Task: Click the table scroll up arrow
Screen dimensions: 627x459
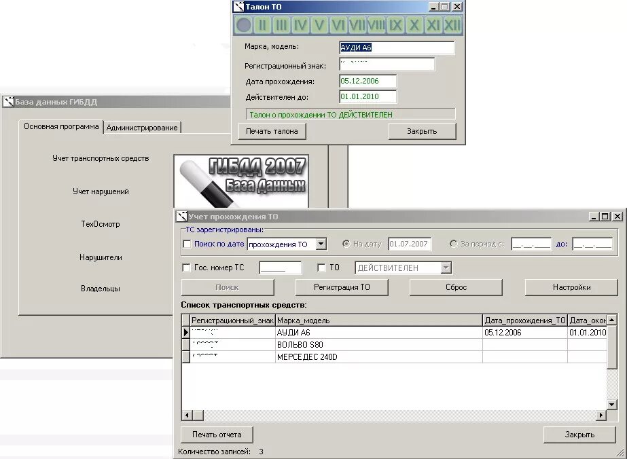Action: point(612,319)
